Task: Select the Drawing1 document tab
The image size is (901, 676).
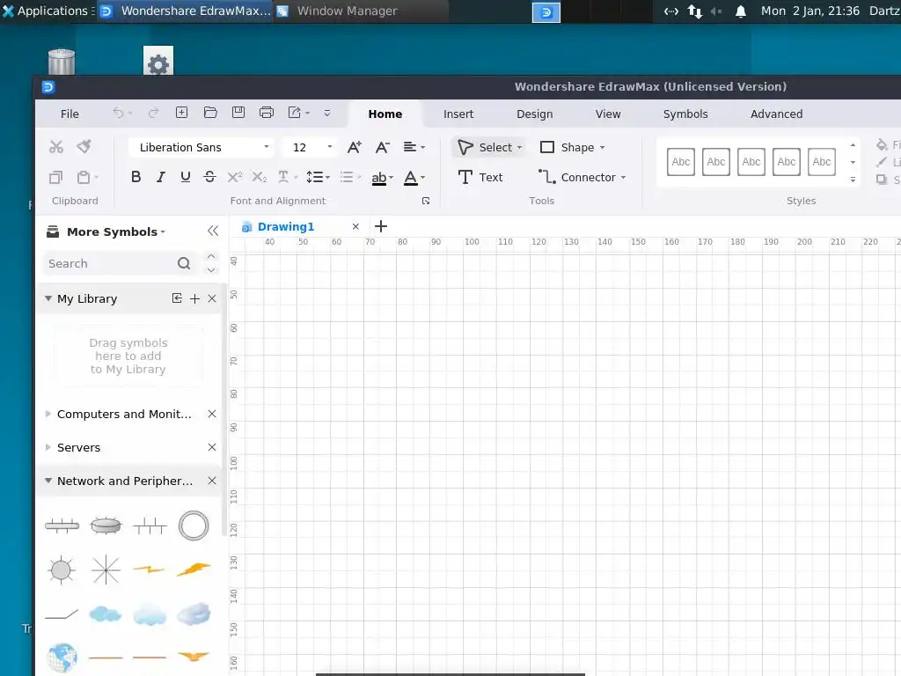Action: (x=286, y=226)
